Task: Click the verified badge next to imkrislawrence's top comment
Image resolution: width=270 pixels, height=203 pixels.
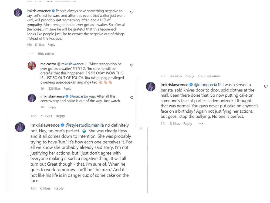Action: (53, 11)
